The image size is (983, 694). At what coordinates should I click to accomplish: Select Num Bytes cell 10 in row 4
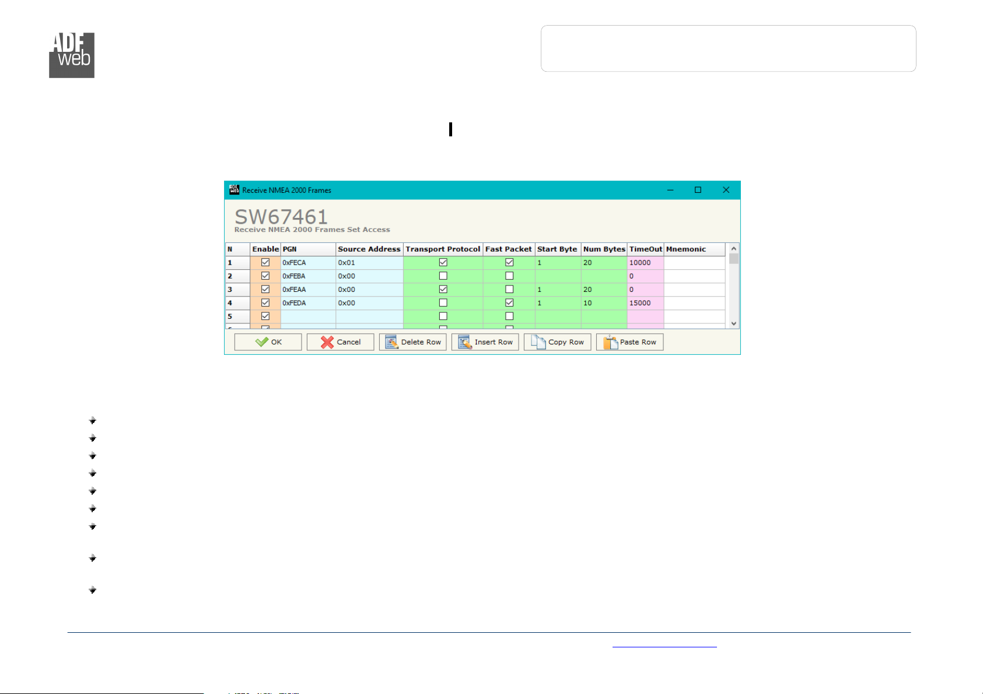[604, 303]
